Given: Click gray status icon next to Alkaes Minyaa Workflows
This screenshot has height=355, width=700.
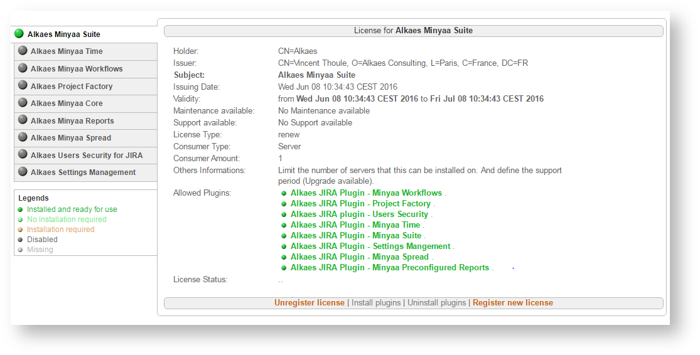Looking at the screenshot, I should (23, 68).
